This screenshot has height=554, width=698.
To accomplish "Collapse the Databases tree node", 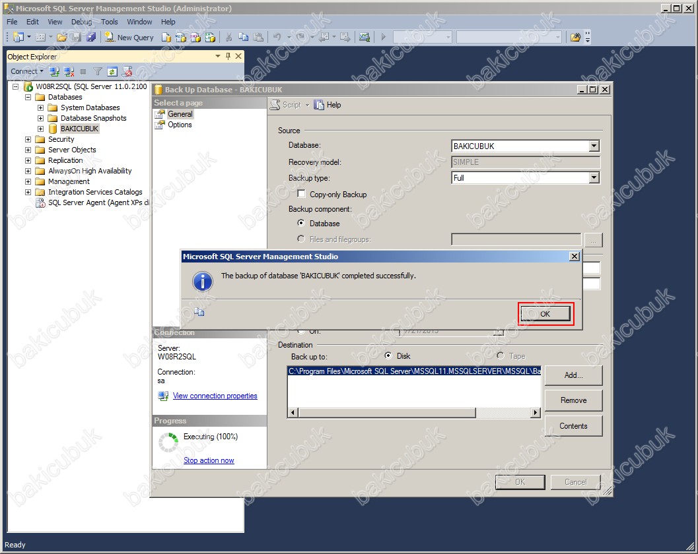I will click(x=28, y=97).
